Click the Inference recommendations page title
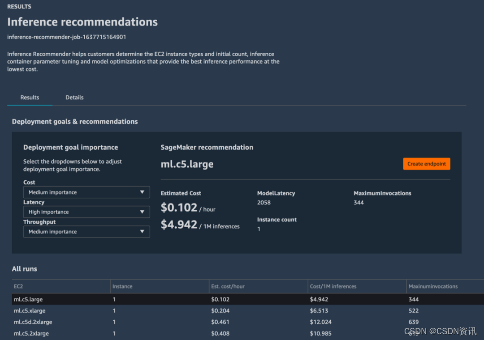The image size is (484, 340). [x=82, y=22]
